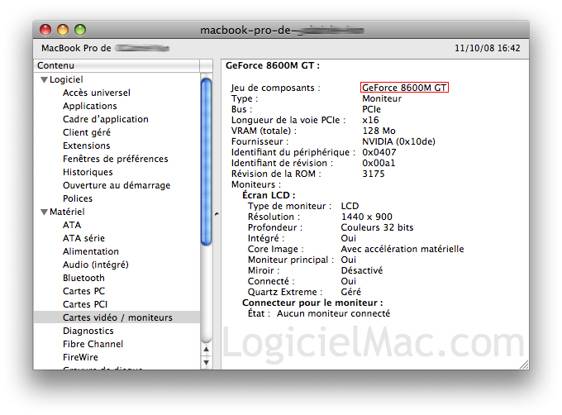The height and width of the screenshot is (415, 562).
Task: Click the sidebar scrollbar thumb
Action: coord(206,162)
